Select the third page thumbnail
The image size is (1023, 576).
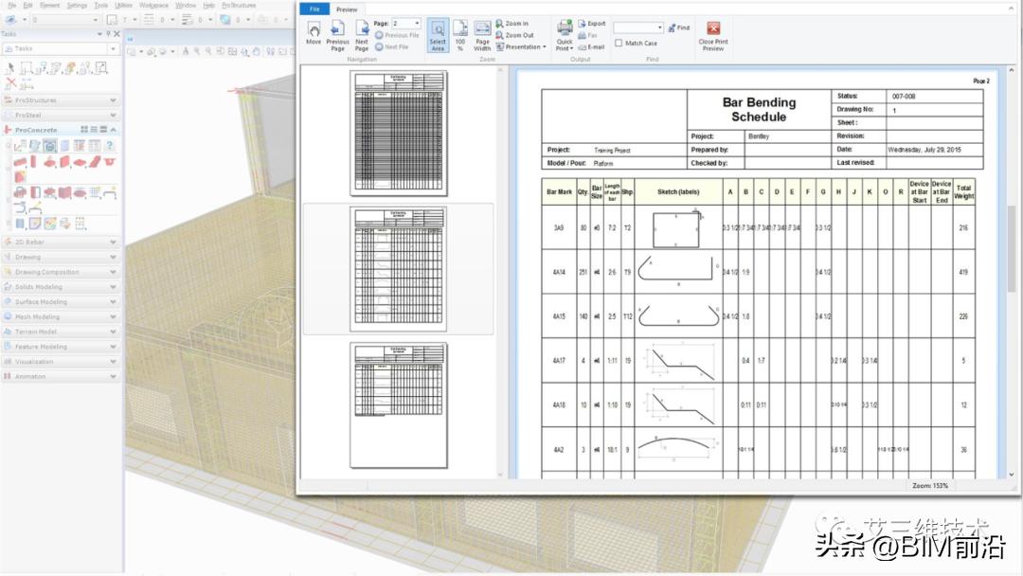398,405
